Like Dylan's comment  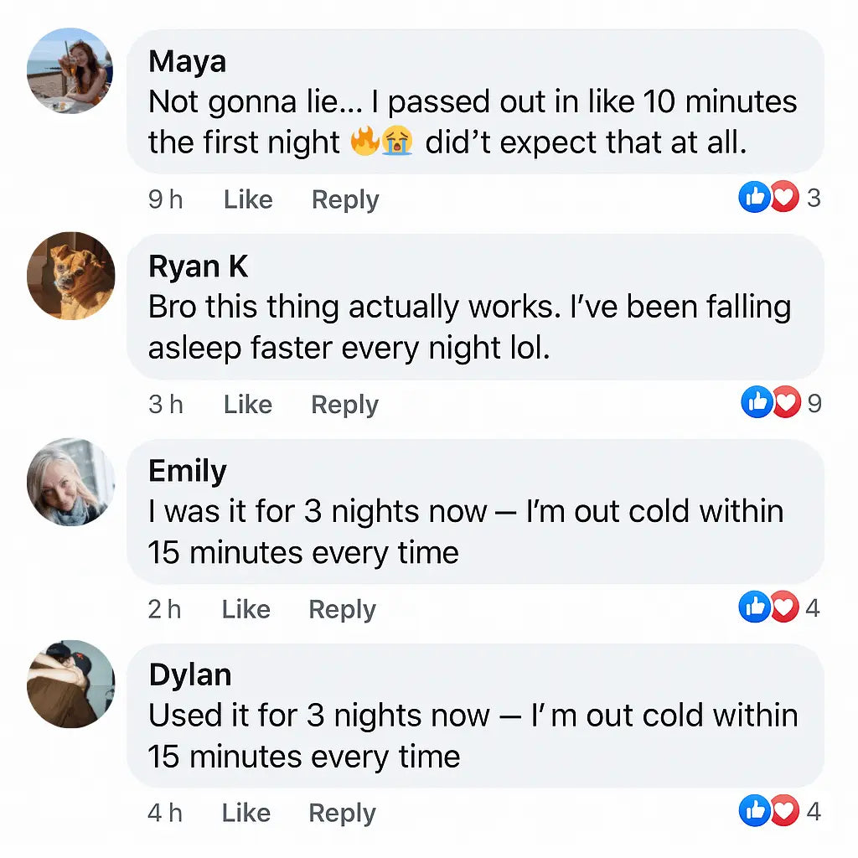click(246, 813)
